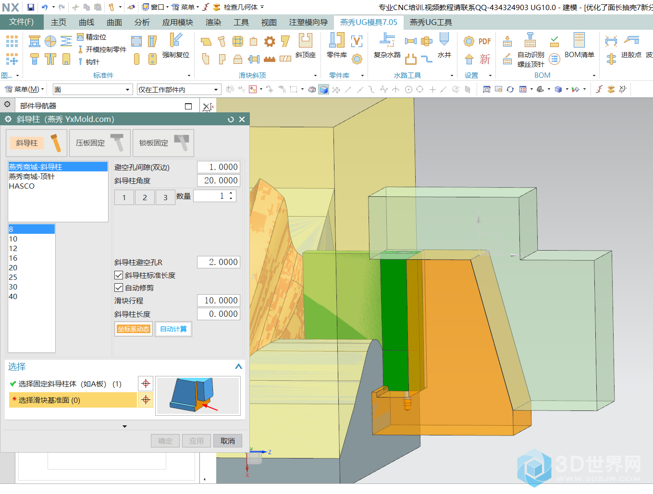Toggle the 自动修剪 checkbox
The height and width of the screenshot is (494, 653).
click(119, 288)
